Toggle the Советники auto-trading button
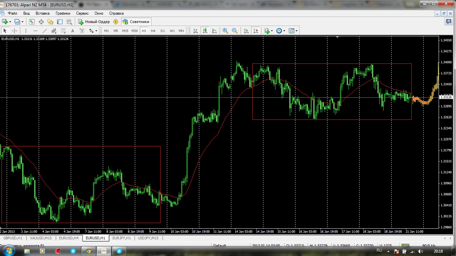Viewport: 456px width, 256px height. (x=136, y=22)
